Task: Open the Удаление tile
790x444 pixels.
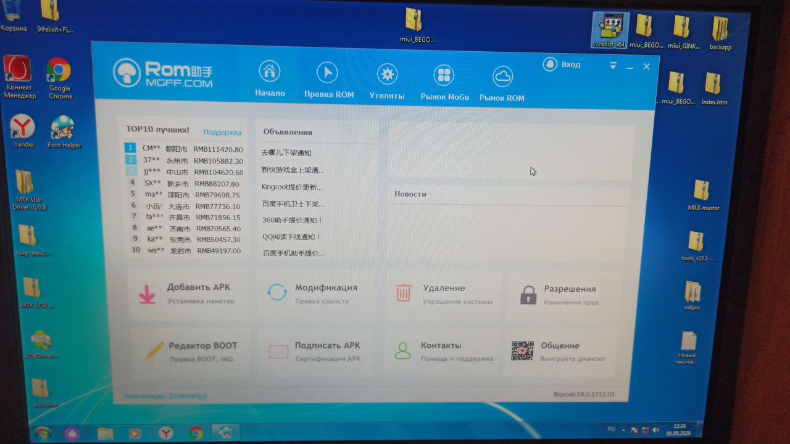Action: pyautogui.click(x=443, y=294)
